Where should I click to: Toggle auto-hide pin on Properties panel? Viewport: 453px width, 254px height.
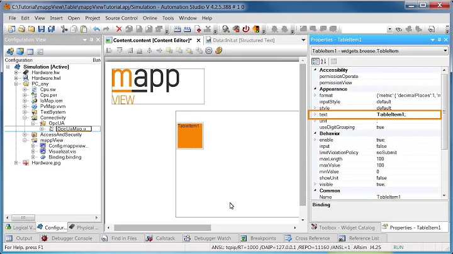(439, 40)
